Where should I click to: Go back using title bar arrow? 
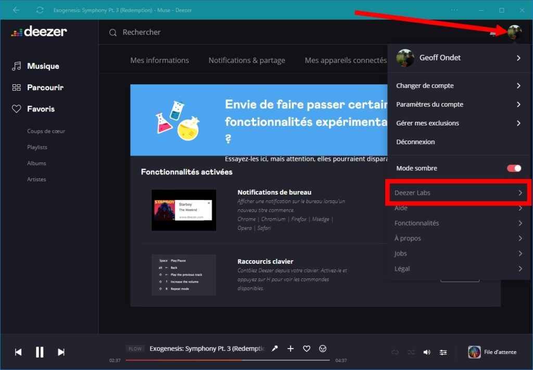point(16,10)
